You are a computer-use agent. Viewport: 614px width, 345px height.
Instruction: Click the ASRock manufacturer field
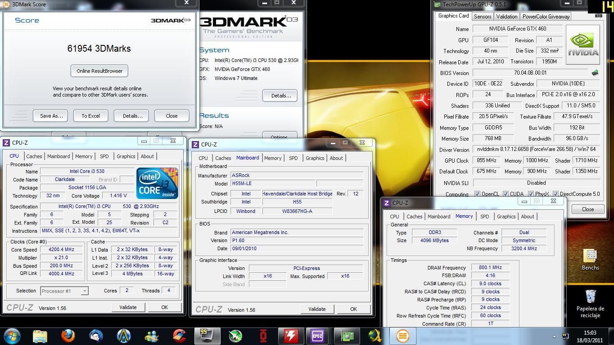297,176
